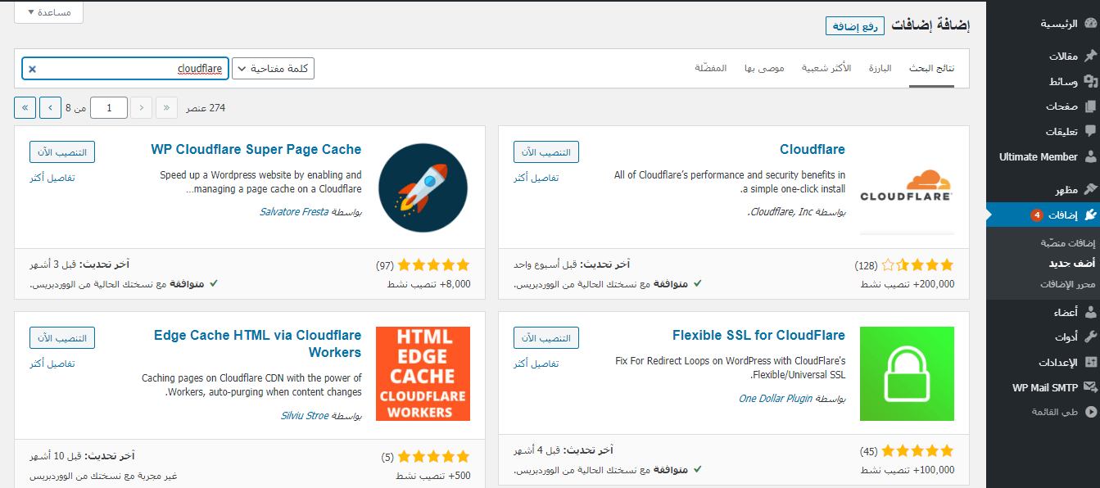Open تفاصيل أكثر for Edge Cache HTML
The width and height of the screenshot is (1100, 488).
[52, 363]
